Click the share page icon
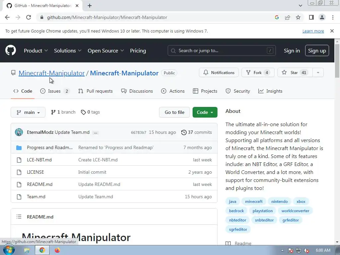 click(x=288, y=17)
